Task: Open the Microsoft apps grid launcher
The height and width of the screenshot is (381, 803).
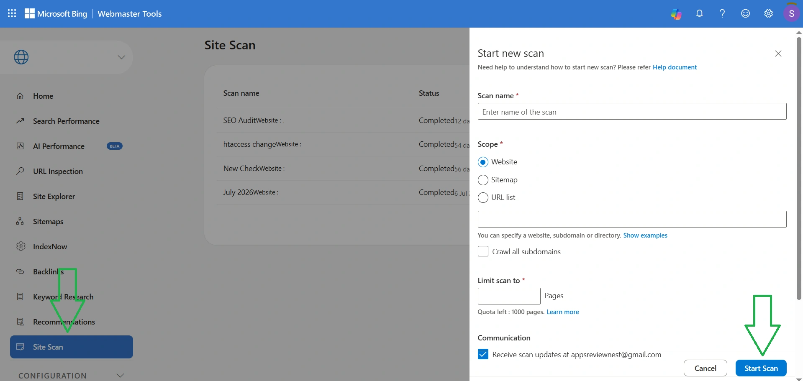Action: [12, 13]
